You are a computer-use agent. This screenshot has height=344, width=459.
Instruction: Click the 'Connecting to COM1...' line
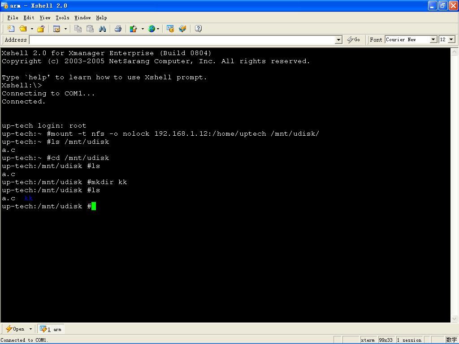(x=48, y=94)
